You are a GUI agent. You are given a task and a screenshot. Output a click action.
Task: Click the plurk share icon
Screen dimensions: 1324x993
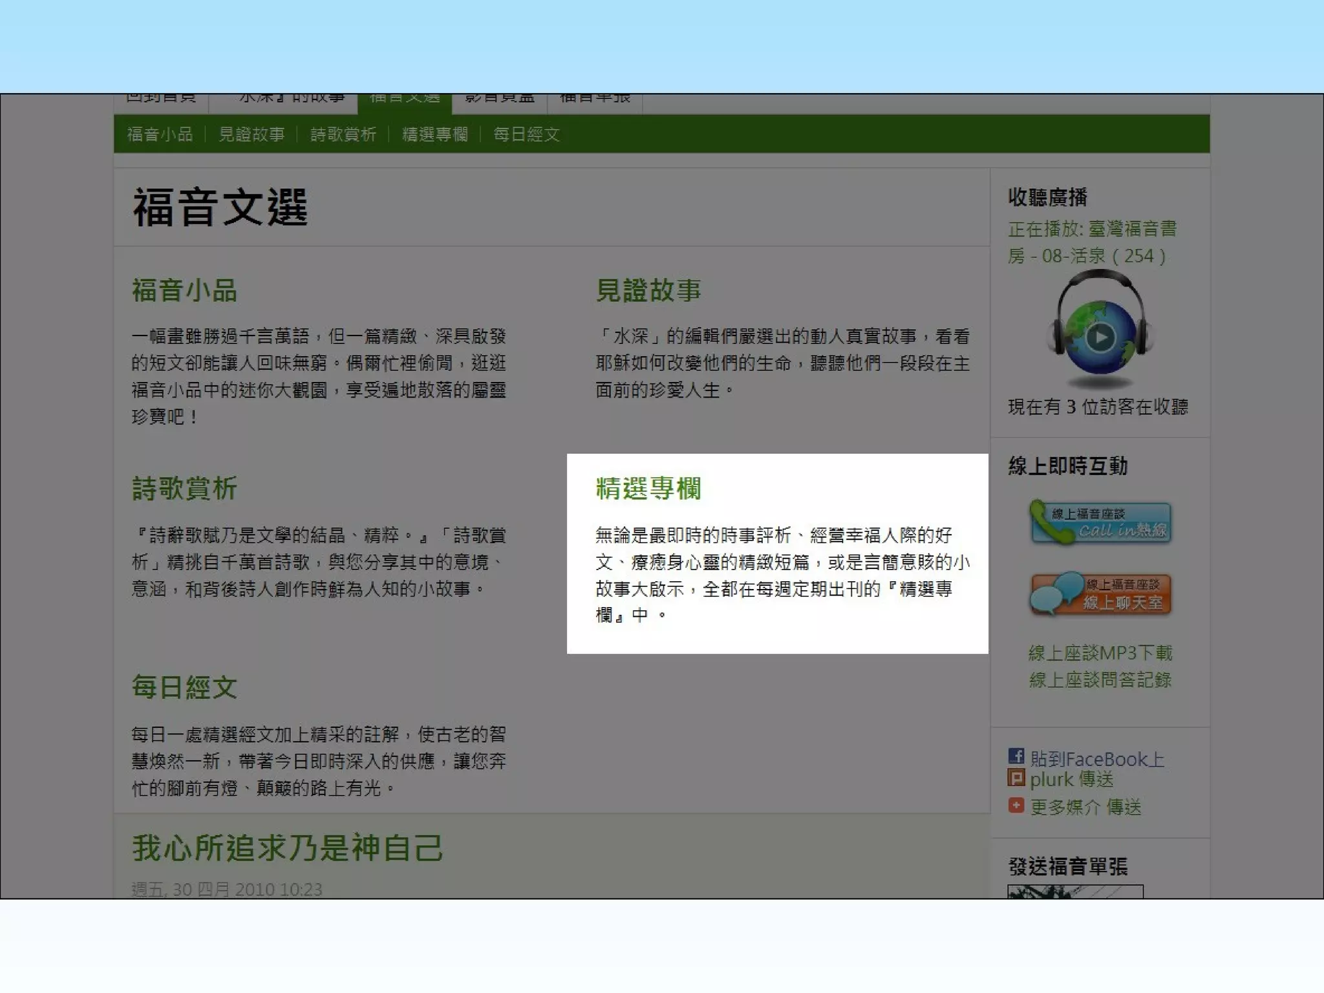click(1016, 778)
